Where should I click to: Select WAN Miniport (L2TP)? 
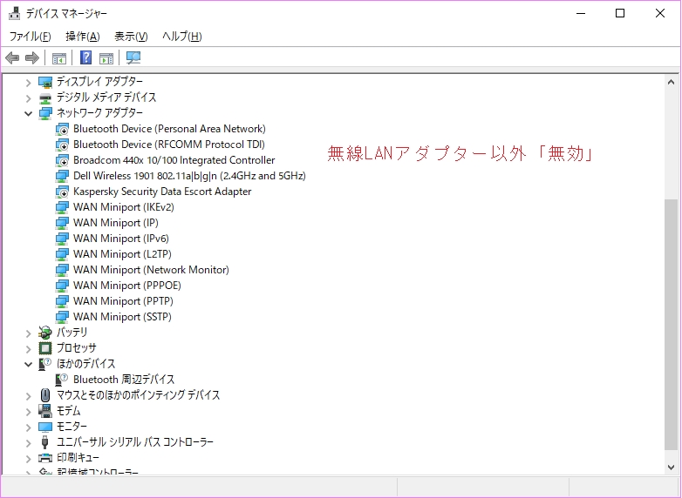122,254
